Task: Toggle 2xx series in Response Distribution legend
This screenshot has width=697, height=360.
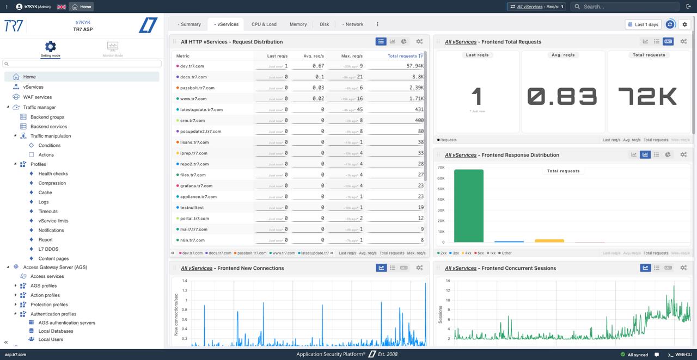Action: coord(442,253)
